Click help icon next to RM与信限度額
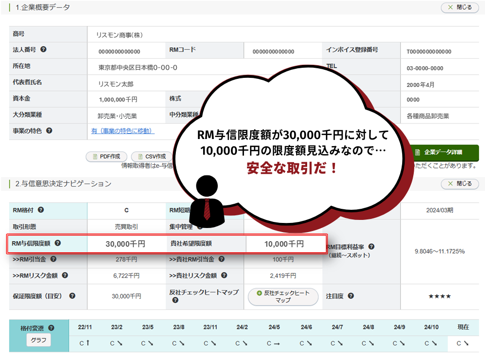This screenshot has height=364, width=485. 58,243
